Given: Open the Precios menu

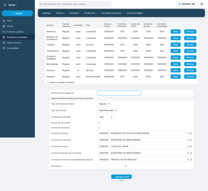Looking at the screenshot, I should (x=61, y=13).
